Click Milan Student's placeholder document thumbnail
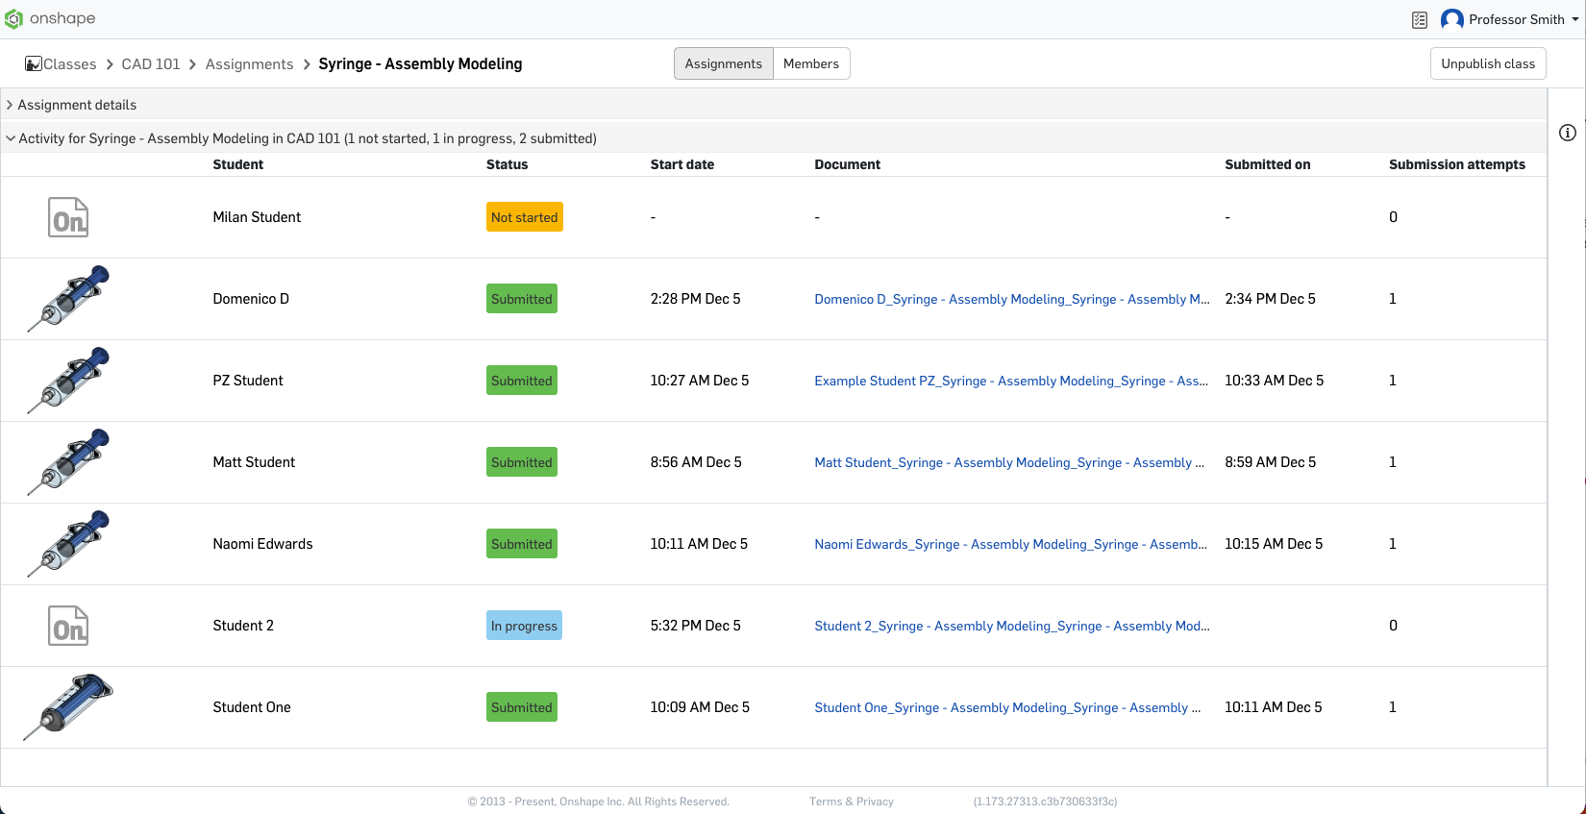This screenshot has width=1586, height=814. (x=68, y=217)
